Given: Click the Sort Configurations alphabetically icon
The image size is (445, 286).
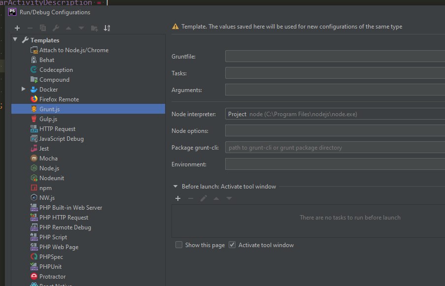Looking at the screenshot, I should click(x=107, y=28).
